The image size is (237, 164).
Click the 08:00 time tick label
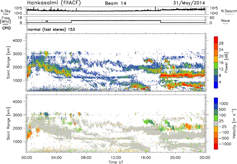pyautogui.click(x=86, y=158)
